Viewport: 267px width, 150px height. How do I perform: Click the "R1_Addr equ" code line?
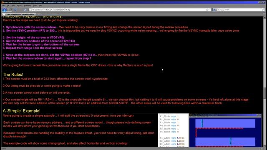[x=172, y=138]
